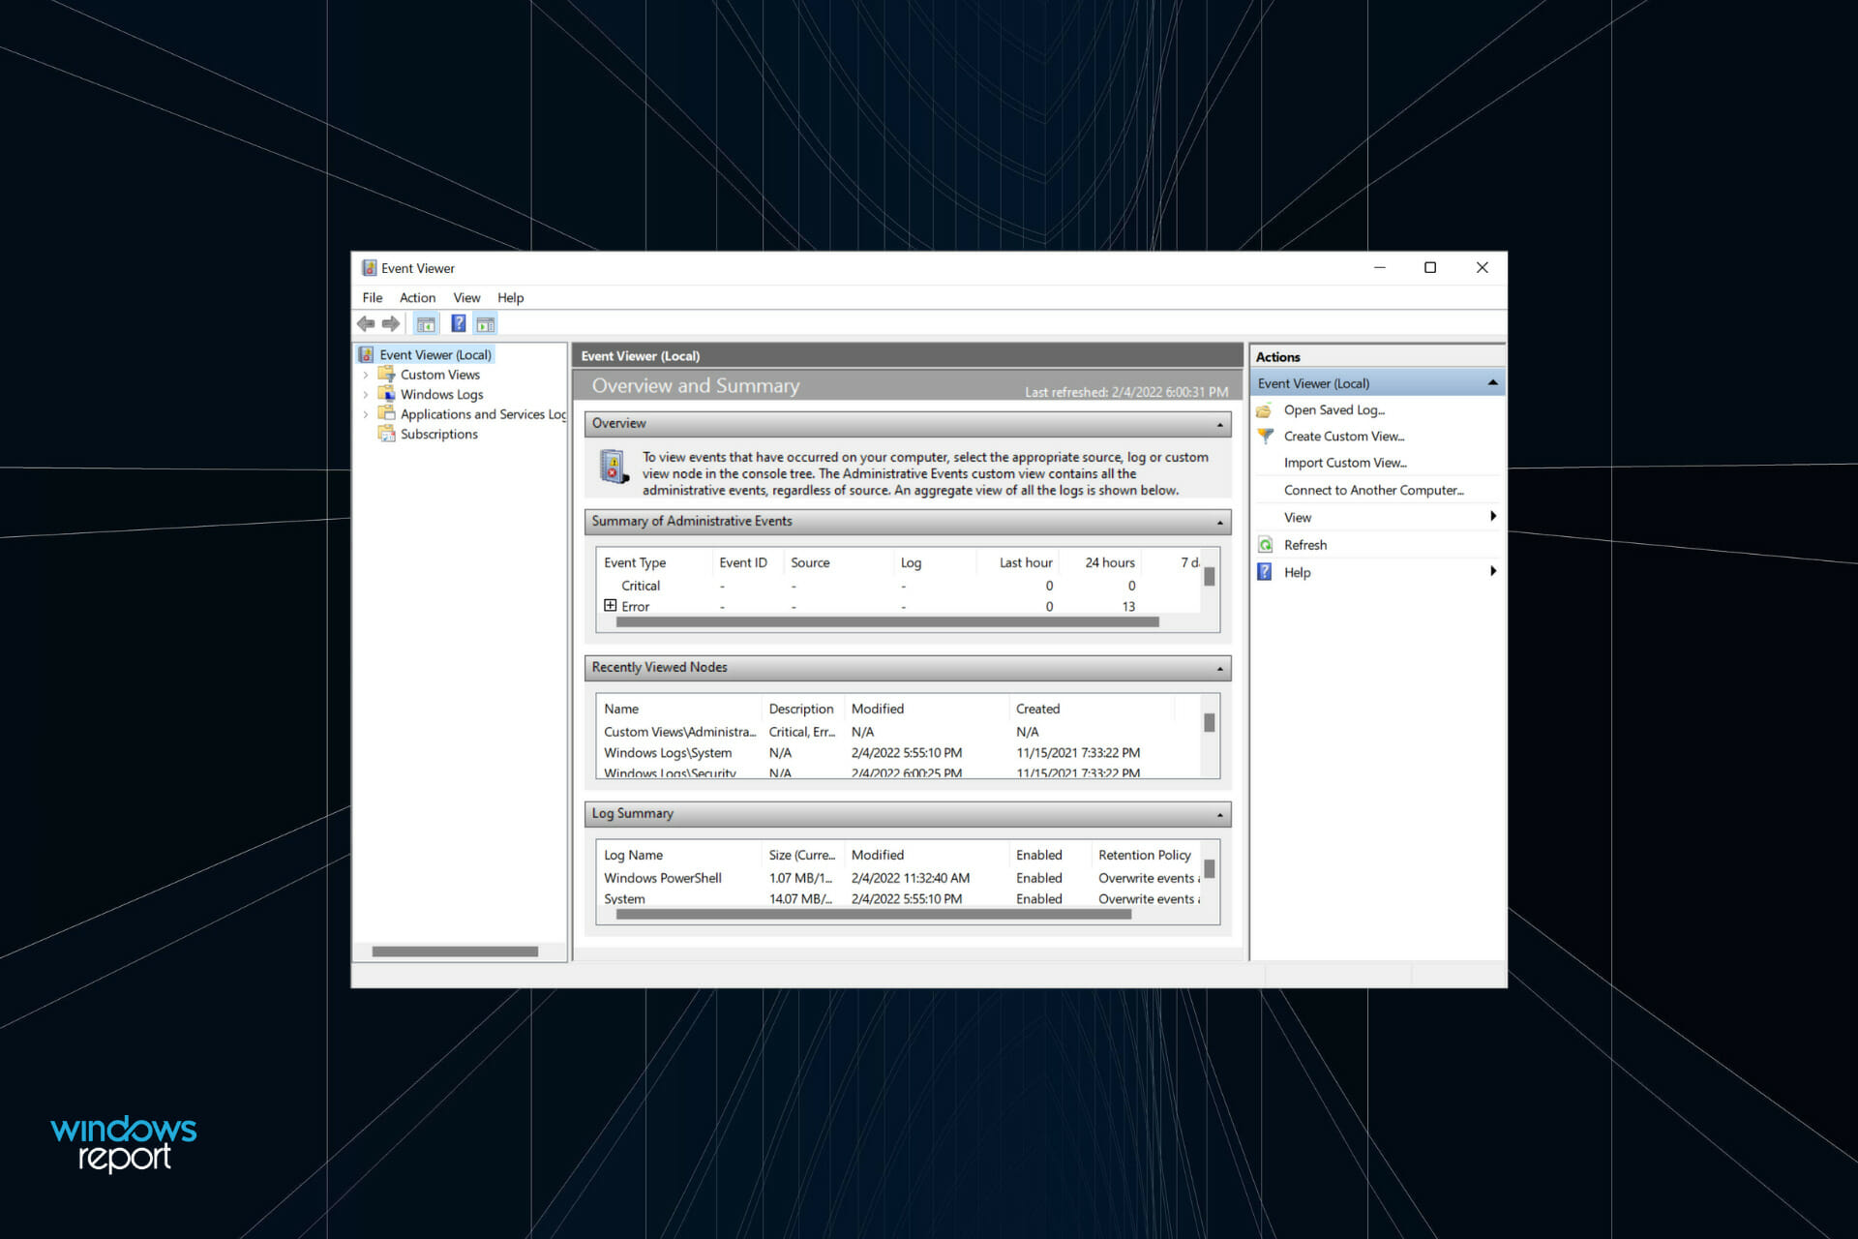Click the Open Saved Log folder icon
The width and height of the screenshot is (1858, 1239).
tap(1265, 410)
